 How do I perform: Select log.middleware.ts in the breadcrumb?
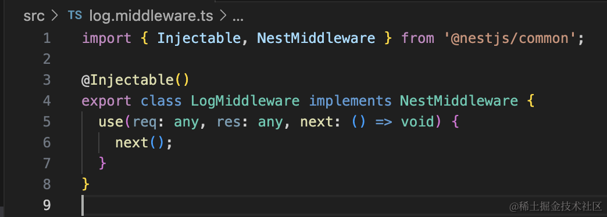pyautogui.click(x=151, y=16)
